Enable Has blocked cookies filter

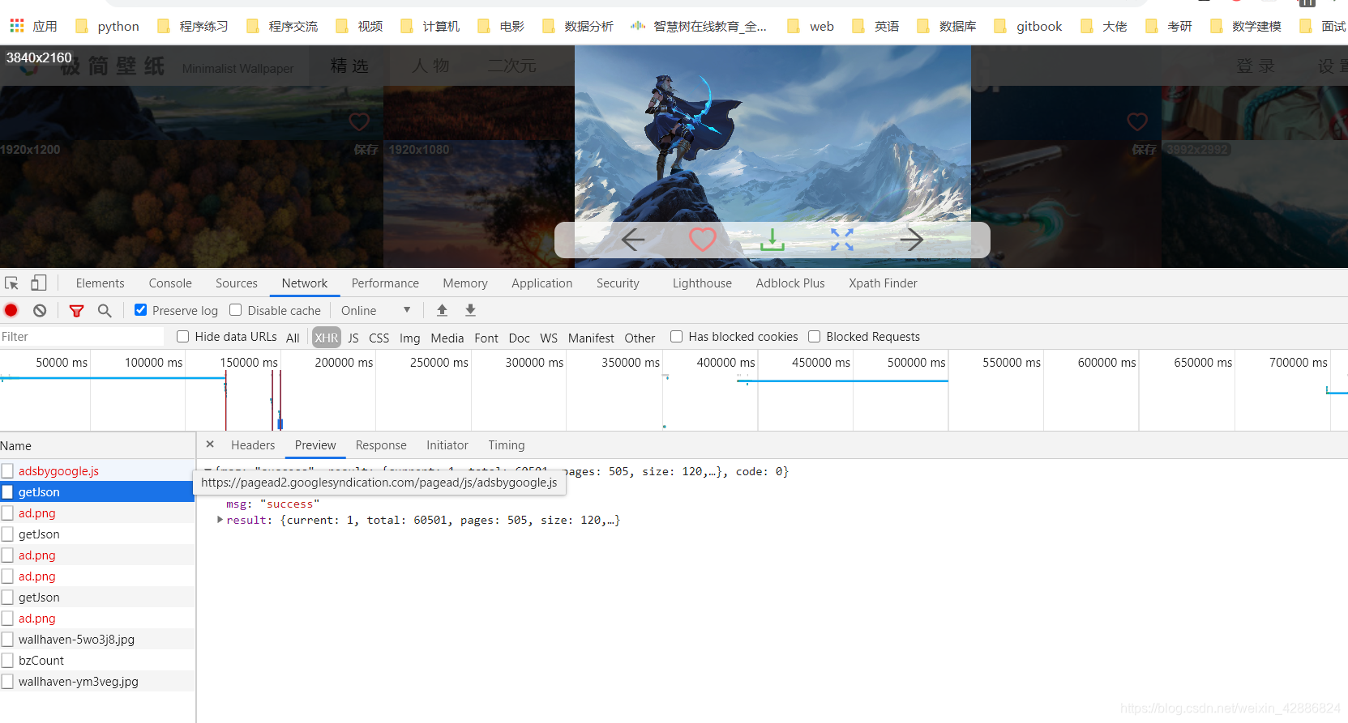677,337
